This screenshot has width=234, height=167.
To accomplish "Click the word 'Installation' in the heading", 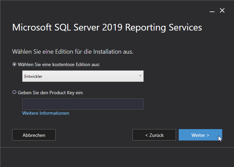I will tap(107, 52).
